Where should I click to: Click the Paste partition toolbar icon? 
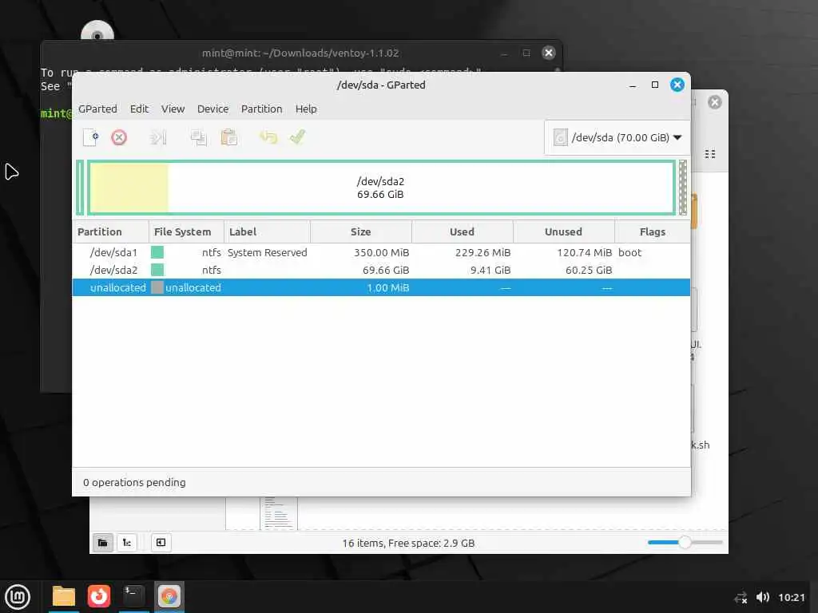[228, 137]
